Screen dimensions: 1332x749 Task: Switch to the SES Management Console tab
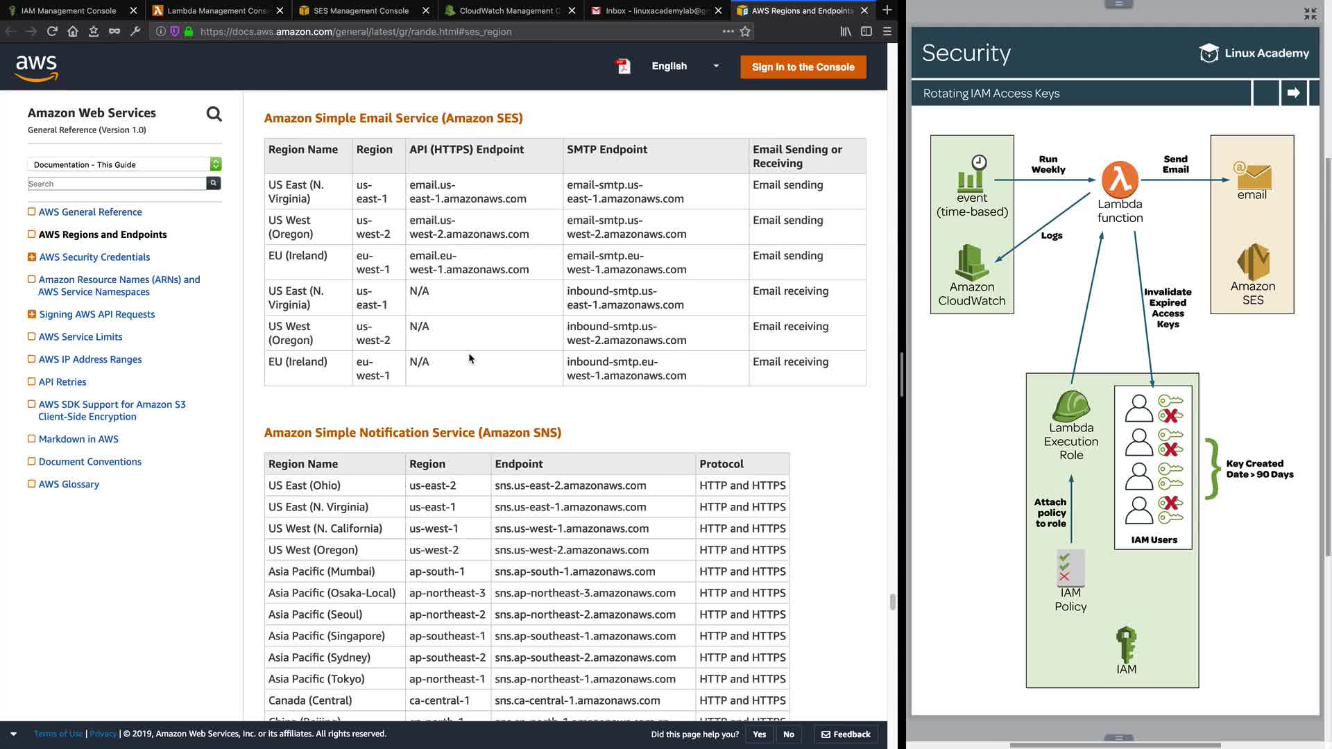(361, 10)
